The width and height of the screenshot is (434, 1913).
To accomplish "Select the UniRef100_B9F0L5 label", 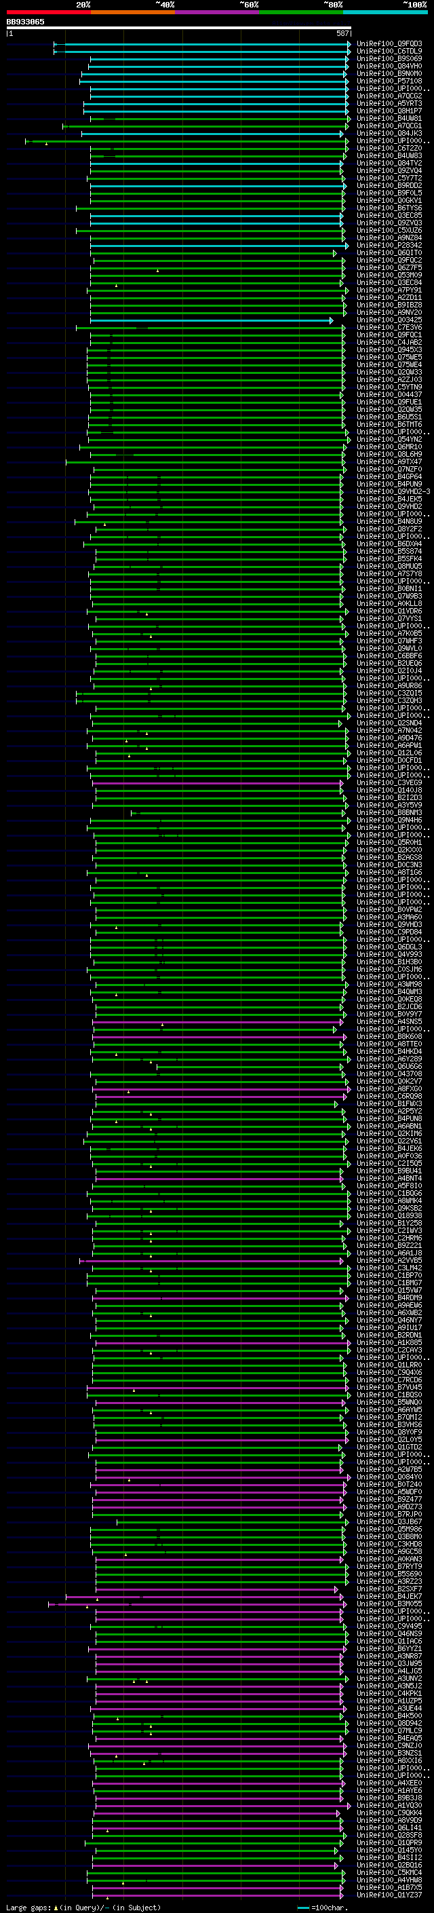I will 389,193.
